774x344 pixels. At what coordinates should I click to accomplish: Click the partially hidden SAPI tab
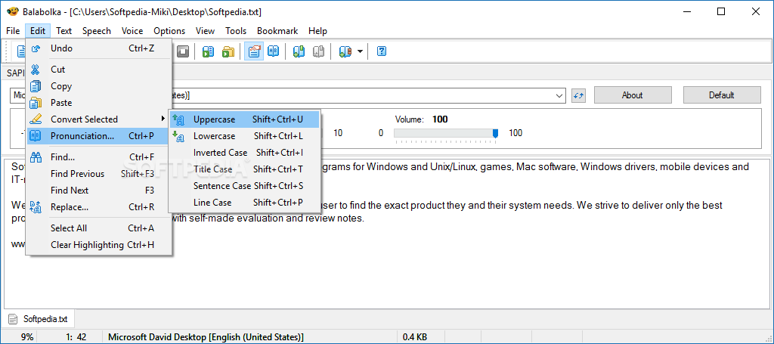click(14, 73)
